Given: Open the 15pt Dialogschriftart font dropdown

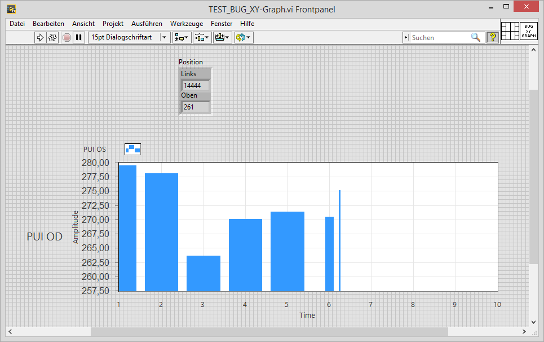Looking at the screenshot, I should coord(129,37).
